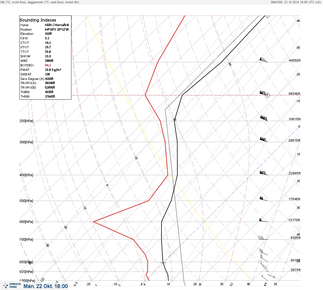The height and width of the screenshot is (290, 323).
Task: Click the 700[hPa] pressure label
Action: point(26,239)
